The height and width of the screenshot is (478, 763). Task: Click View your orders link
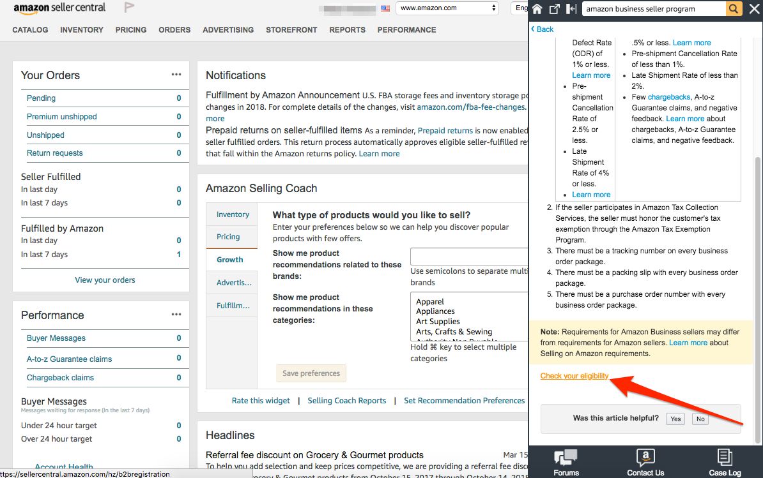point(105,280)
